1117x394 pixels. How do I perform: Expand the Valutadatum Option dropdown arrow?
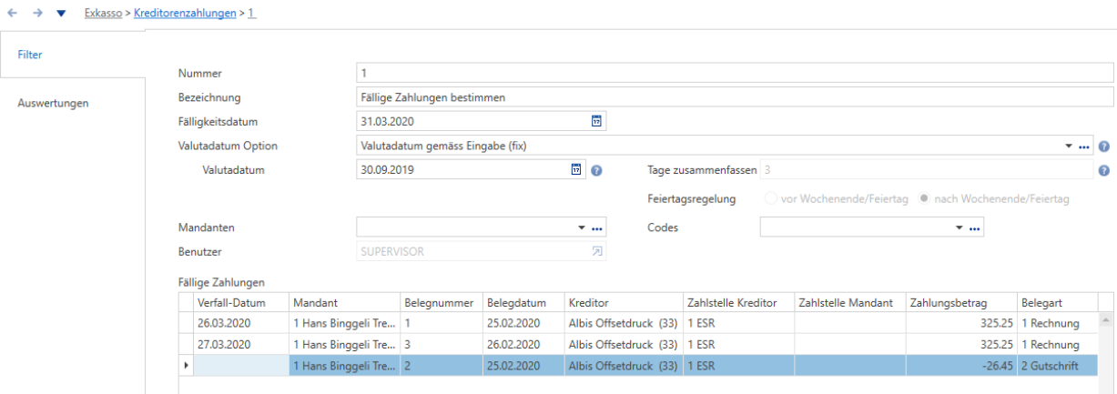coord(1067,146)
